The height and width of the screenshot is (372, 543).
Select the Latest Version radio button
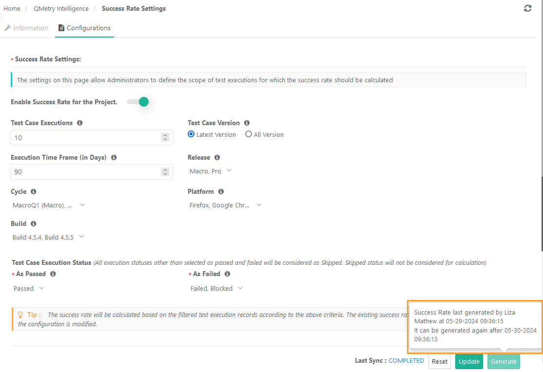(191, 134)
